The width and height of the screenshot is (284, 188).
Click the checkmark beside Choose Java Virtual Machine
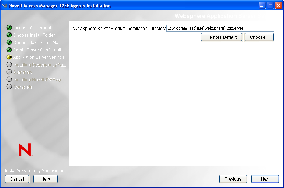9,42
